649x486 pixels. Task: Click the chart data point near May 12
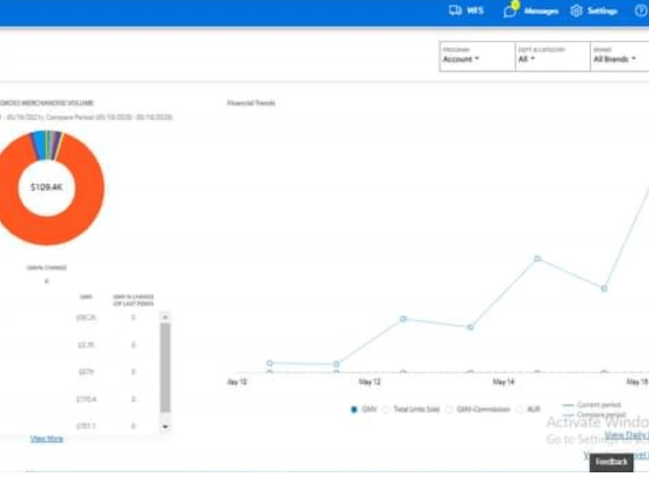[403, 319]
